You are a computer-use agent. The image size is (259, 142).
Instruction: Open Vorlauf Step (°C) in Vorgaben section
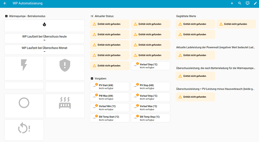click(151, 97)
